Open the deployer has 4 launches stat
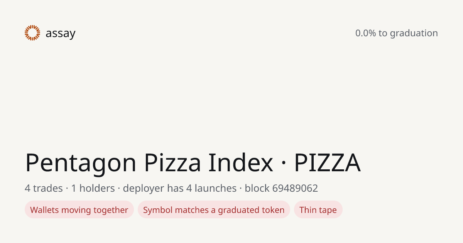Image resolution: width=463 pixels, height=243 pixels. point(180,189)
